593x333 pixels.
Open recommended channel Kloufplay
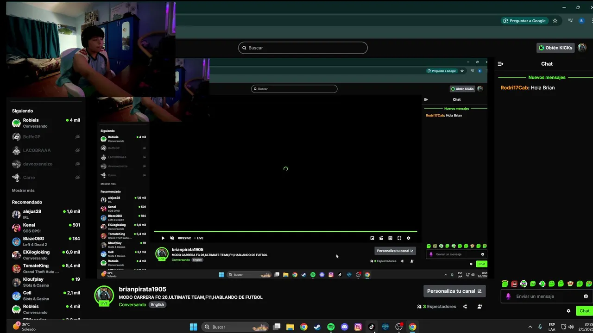coord(46,282)
